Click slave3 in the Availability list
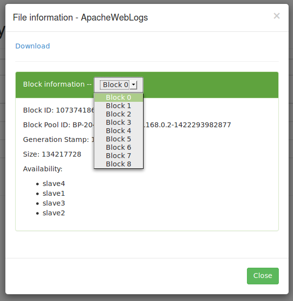Screen dimensions: 293x301 point(54,203)
